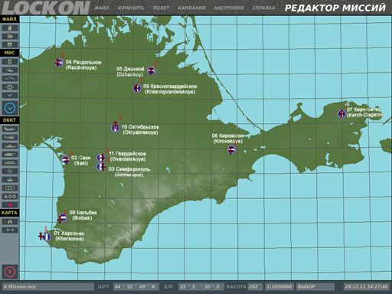The height and width of the screenshot is (294, 392).
Task: Click the binoculars map view icon
Action: pyautogui.click(x=10, y=221)
